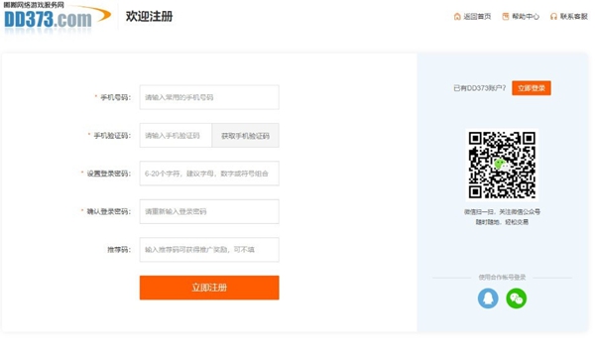Focus the 手机验证码 input field
Image resolution: width=595 pixels, height=357 pixels.
176,136
